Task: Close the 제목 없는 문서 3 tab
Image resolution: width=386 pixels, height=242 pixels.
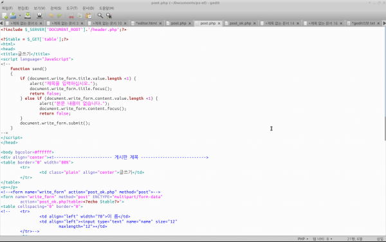Action: coord(82,23)
